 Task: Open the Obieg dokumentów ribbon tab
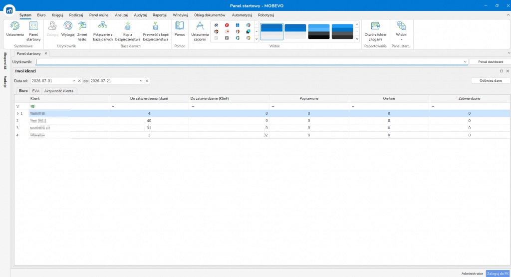click(210, 15)
